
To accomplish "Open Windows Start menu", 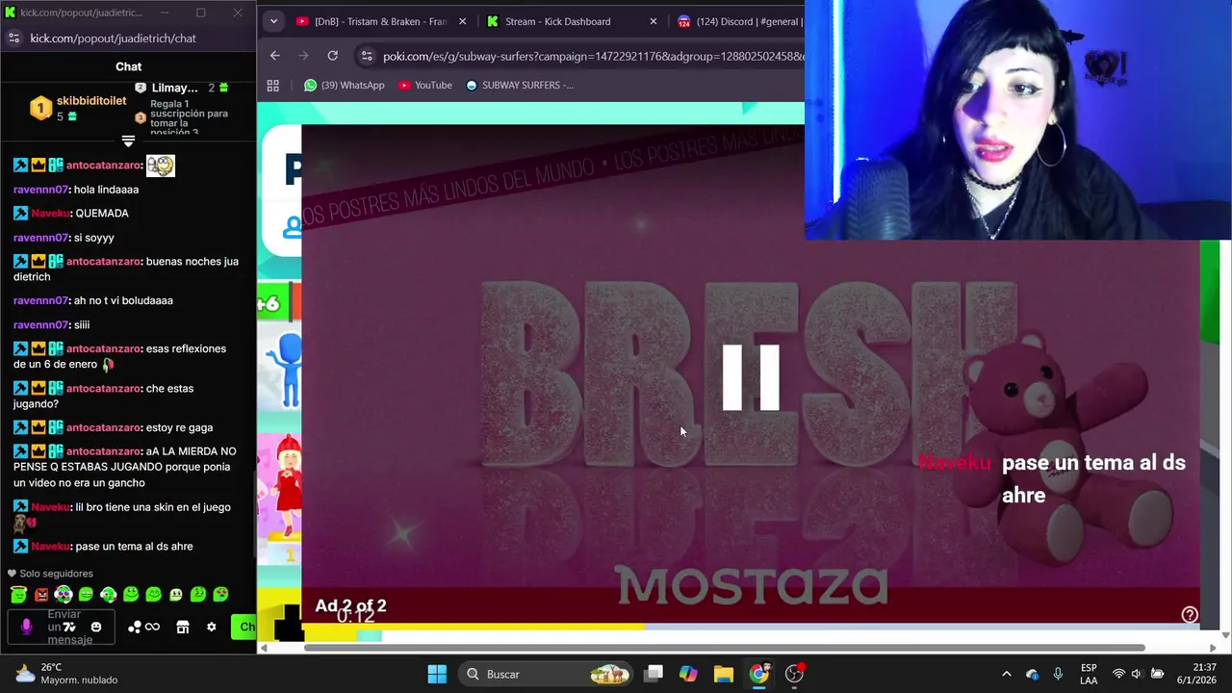I will tap(437, 674).
